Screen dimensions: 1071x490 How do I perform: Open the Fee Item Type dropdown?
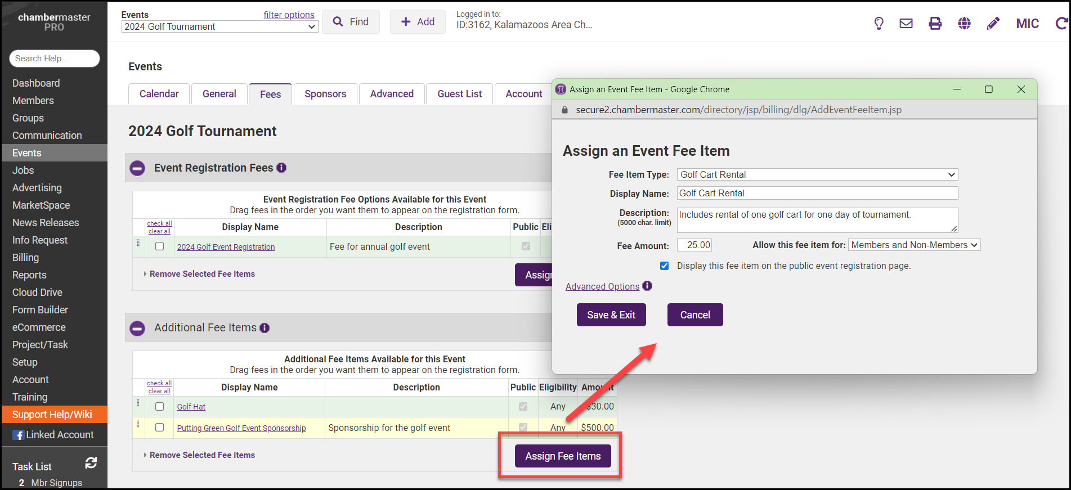pos(817,174)
